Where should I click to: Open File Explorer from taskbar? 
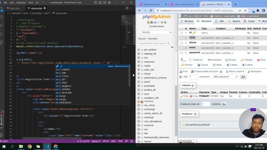pos(21,146)
